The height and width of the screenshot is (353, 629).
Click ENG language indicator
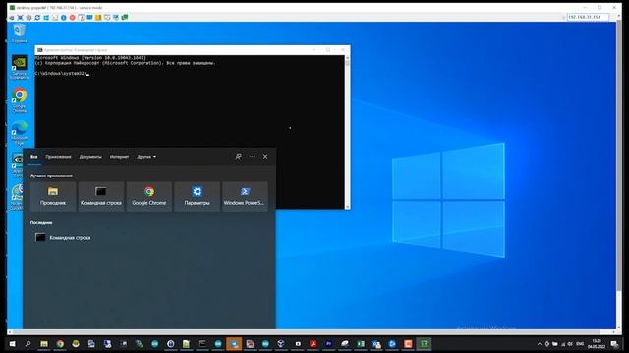(x=580, y=344)
